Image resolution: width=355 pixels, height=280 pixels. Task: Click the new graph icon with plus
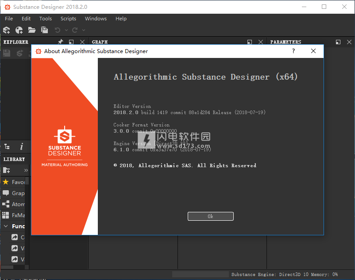(19, 30)
